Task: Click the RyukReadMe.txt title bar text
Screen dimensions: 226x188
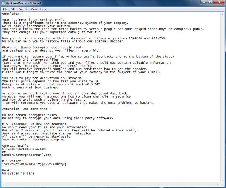Action: point(23,3)
